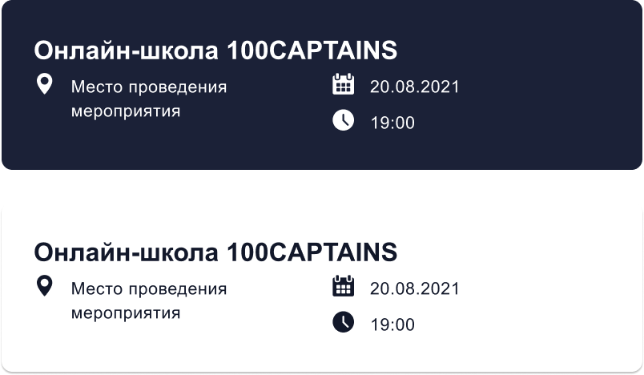Click the word мероприятия in dark card

tap(126, 111)
